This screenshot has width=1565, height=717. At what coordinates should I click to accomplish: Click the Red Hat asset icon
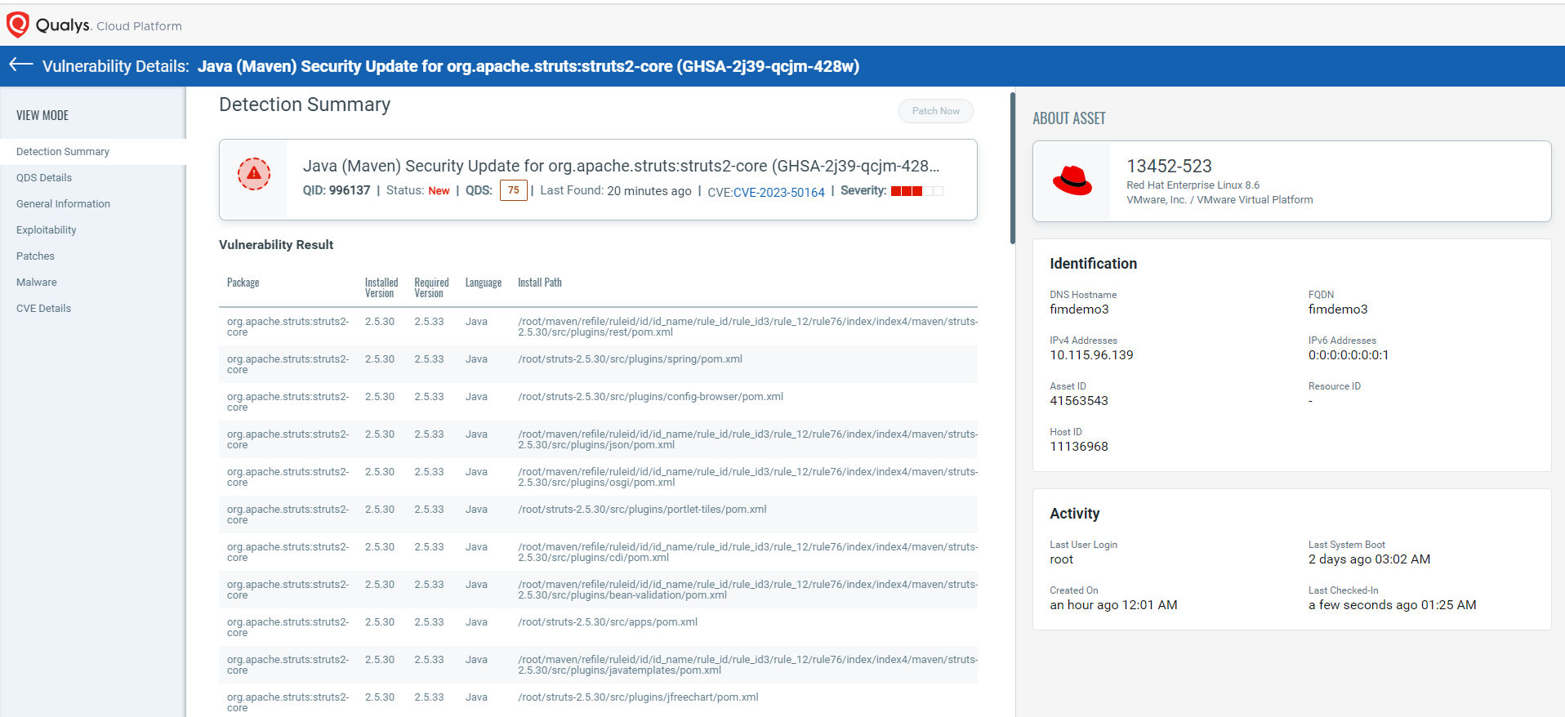click(x=1072, y=180)
